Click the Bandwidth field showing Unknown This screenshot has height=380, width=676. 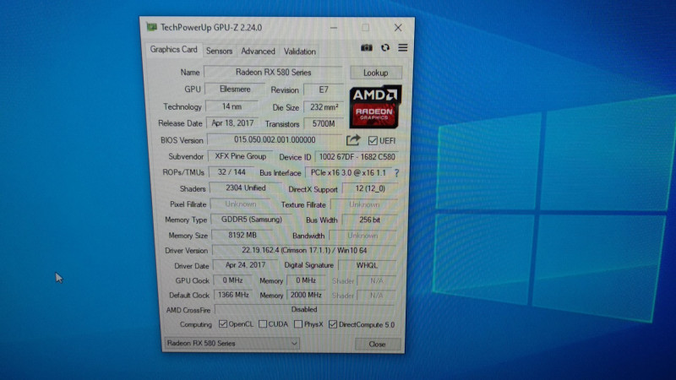[x=363, y=236]
